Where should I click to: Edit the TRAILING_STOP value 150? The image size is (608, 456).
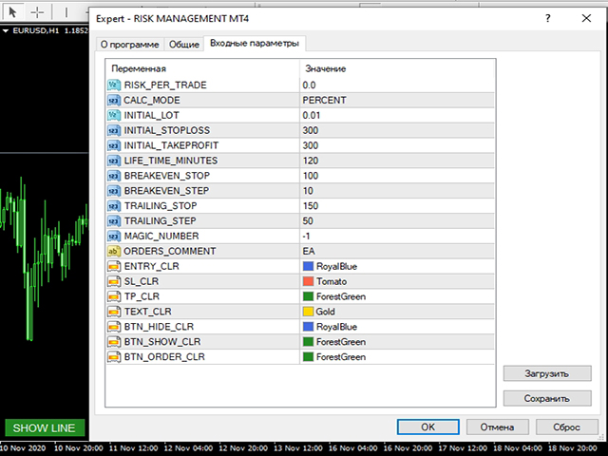(397, 206)
